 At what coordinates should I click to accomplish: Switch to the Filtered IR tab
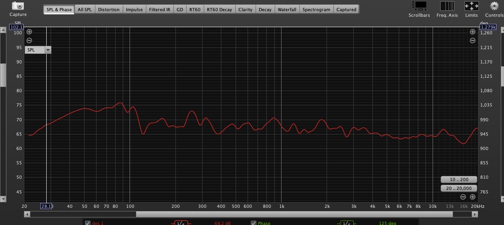tap(159, 9)
